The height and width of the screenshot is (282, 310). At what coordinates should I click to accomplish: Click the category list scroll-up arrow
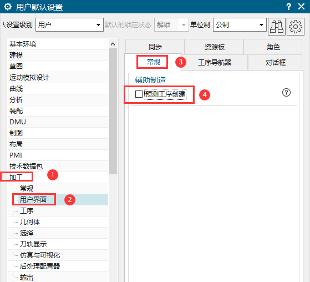point(113,44)
